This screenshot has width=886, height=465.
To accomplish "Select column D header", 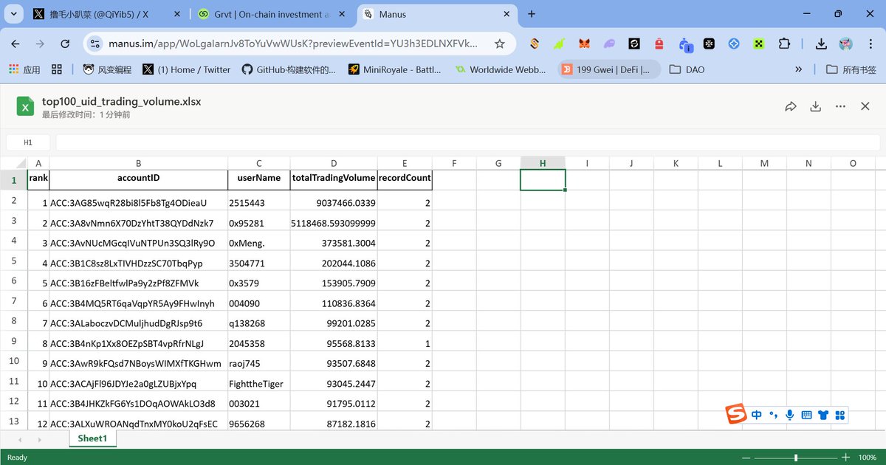I will point(334,163).
